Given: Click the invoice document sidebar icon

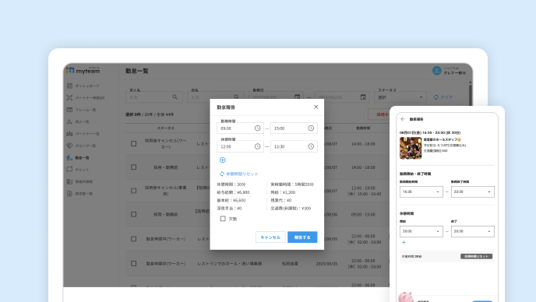Looking at the screenshot, I should coord(69,193).
